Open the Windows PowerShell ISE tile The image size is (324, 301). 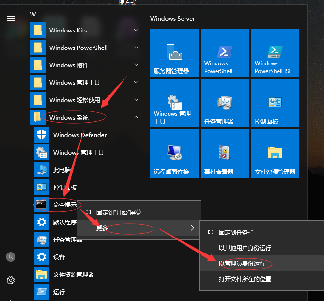275,53
